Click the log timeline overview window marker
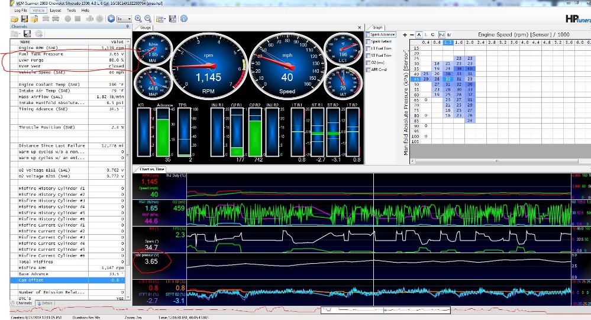The width and height of the screenshot is (591, 320). (x=385, y=309)
